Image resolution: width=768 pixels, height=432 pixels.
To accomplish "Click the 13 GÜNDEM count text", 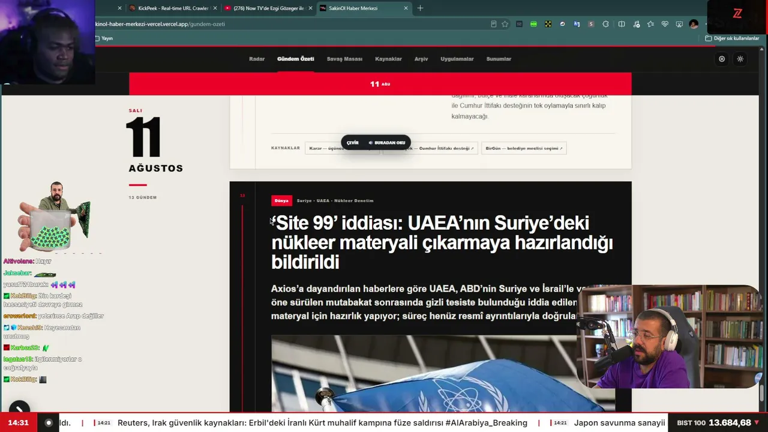I will [142, 197].
